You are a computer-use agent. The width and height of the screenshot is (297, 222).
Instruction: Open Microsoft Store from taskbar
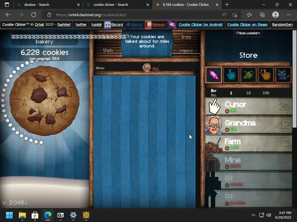[x=35, y=215]
